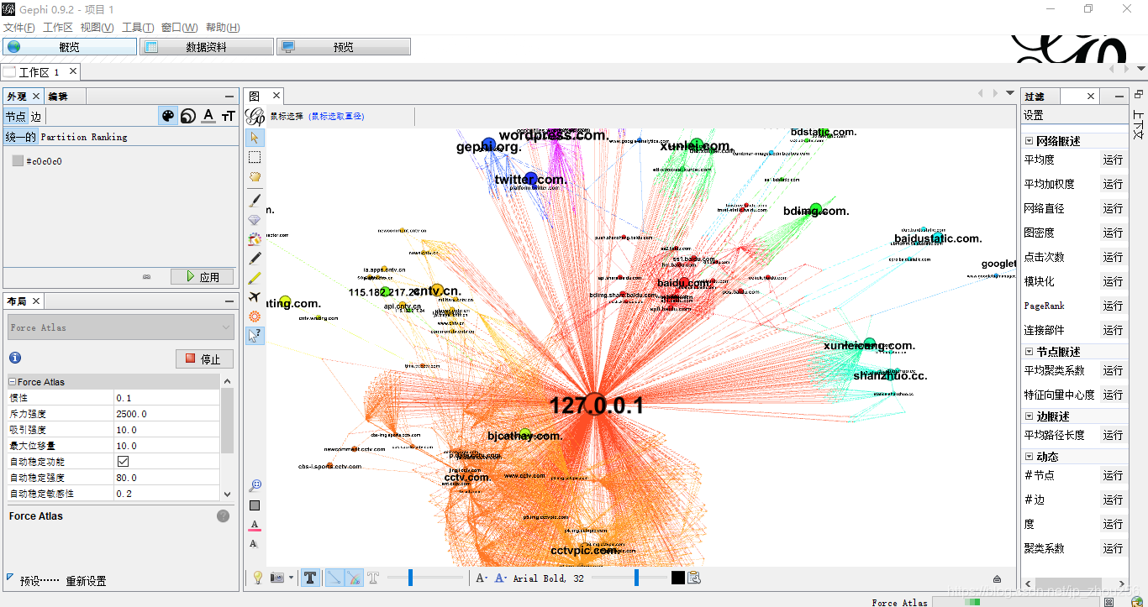The image size is (1148, 607).
Task: Select the yellow edge pencil tool
Action: point(255,278)
